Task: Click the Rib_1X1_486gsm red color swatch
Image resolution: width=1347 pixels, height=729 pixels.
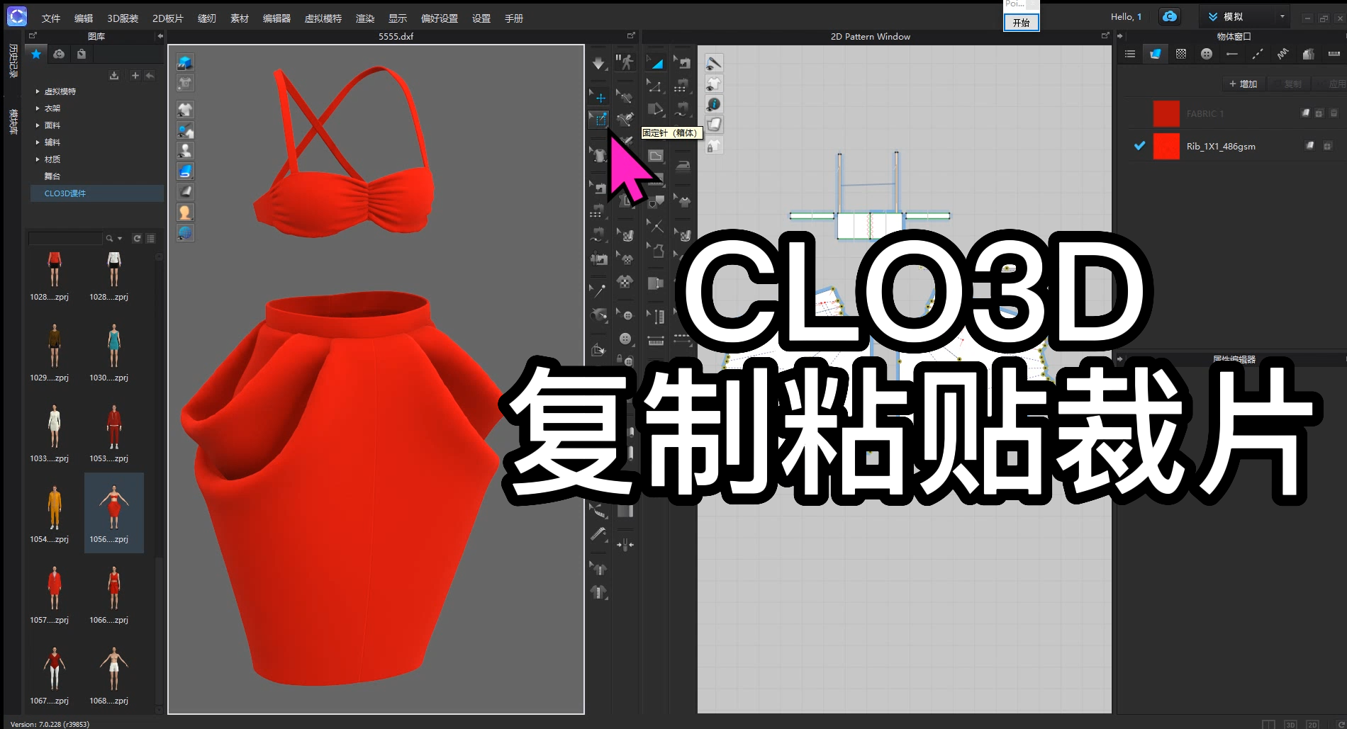Action: 1166,146
